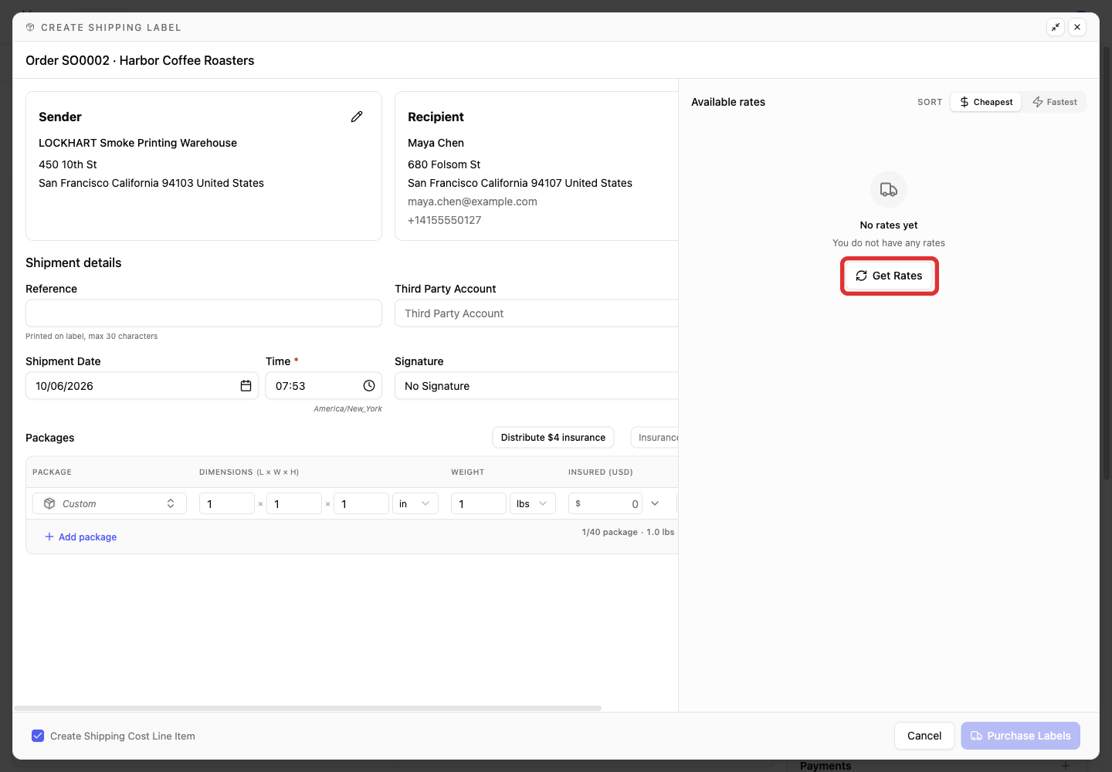Click recipient email maya.chen@example.com
This screenshot has height=772, width=1112.
point(473,201)
